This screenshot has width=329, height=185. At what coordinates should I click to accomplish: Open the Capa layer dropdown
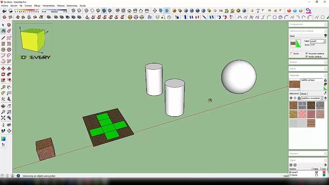(318, 41)
